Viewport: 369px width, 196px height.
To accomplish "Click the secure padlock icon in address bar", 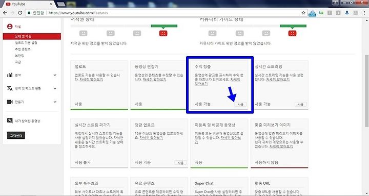I will pyautogui.click(x=29, y=13).
